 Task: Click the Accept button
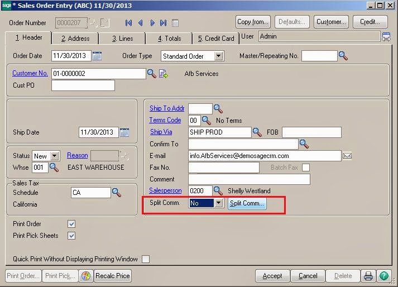point(272,276)
